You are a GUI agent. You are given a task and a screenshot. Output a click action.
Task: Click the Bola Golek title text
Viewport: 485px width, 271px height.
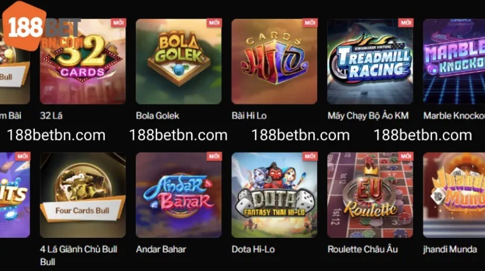tap(158, 116)
